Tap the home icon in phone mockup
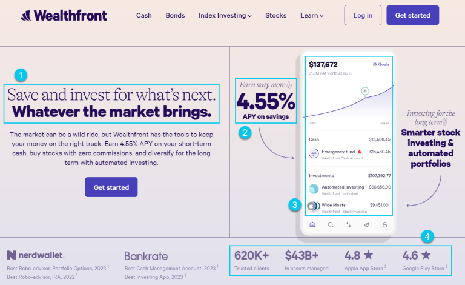The image size is (465, 285). 312,225
